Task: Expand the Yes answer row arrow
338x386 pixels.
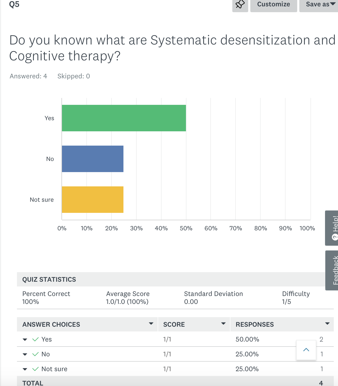Action: click(x=25, y=340)
